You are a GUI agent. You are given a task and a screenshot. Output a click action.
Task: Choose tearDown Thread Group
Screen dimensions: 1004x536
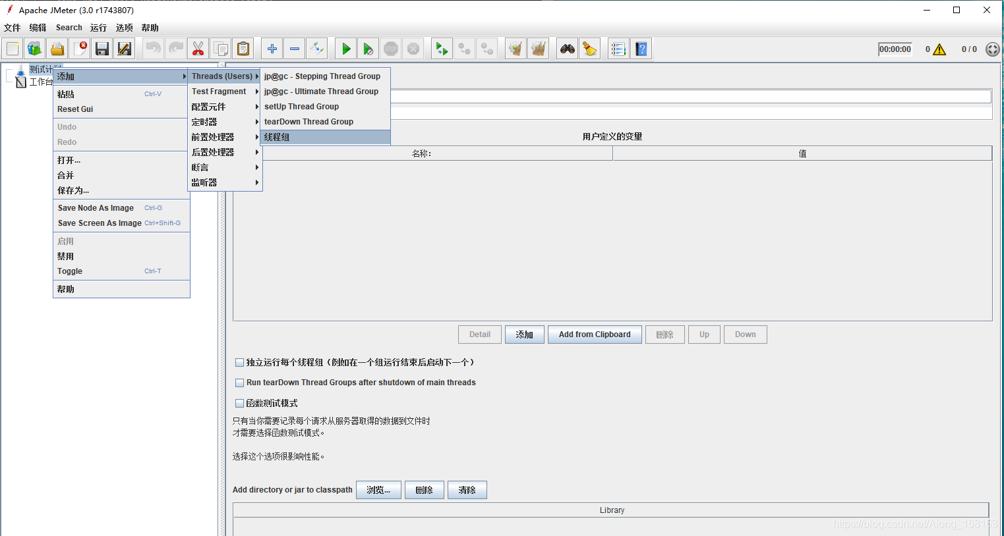(x=326, y=122)
